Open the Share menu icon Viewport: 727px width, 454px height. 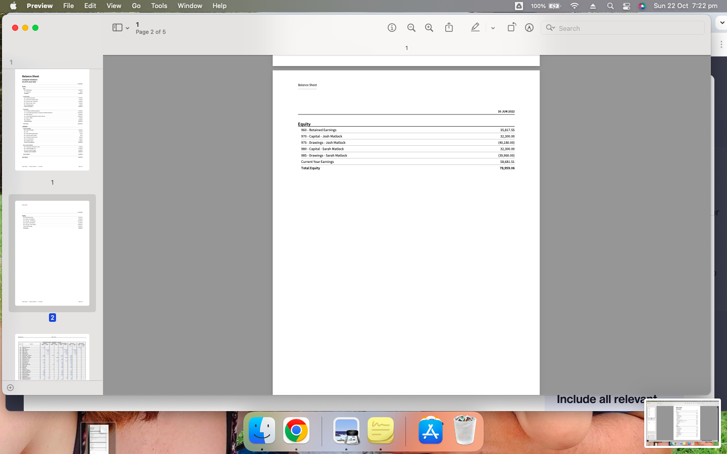[449, 28]
